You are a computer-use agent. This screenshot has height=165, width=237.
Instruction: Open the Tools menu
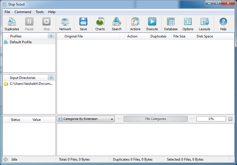pyautogui.click(x=39, y=12)
